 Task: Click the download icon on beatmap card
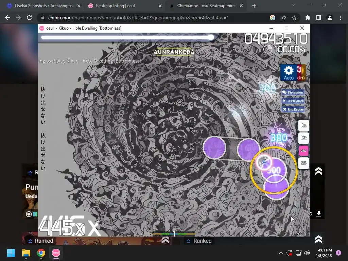tap(319, 213)
